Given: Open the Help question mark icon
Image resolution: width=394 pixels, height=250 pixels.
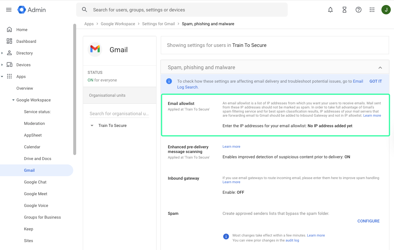Looking at the screenshot, I should pyautogui.click(x=358, y=10).
